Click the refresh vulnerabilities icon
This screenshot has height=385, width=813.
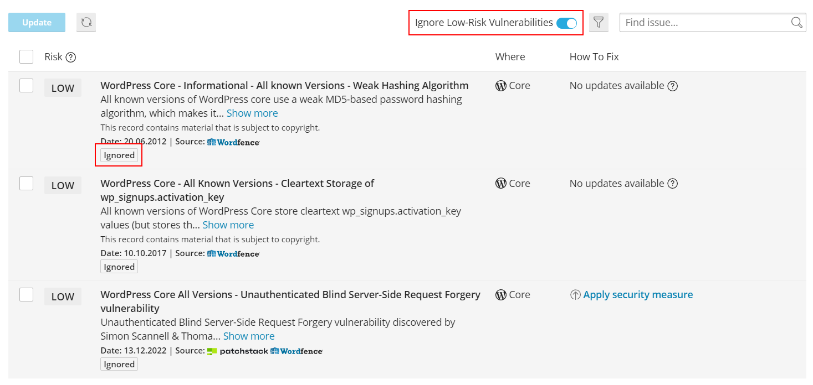(86, 23)
